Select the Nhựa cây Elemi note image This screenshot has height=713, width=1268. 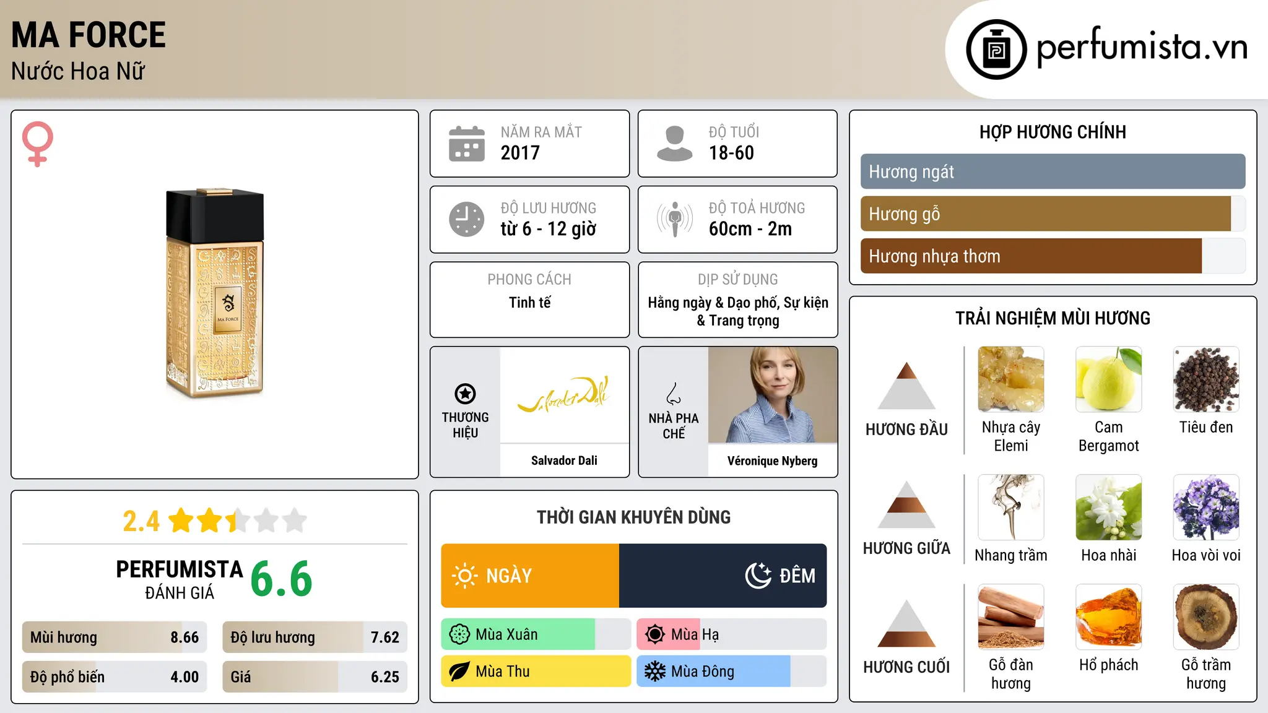click(x=1011, y=379)
